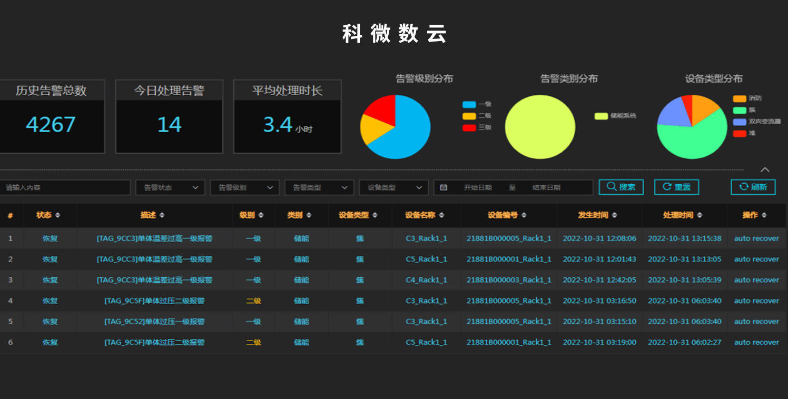
Task: Open the 告警状态 dropdown filter
Action: click(x=170, y=187)
